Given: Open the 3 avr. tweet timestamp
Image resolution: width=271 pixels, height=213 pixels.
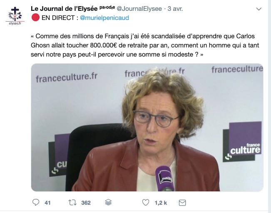Looking at the screenshot, I should [175, 9].
